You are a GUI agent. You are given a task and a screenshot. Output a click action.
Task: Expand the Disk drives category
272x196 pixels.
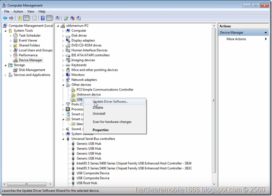[63, 36]
